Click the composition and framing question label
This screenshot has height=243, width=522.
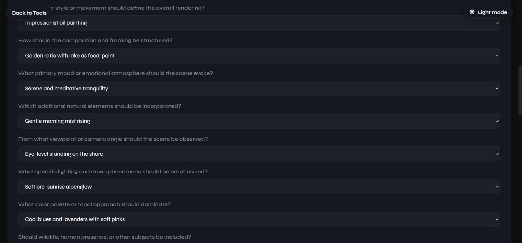(x=95, y=40)
